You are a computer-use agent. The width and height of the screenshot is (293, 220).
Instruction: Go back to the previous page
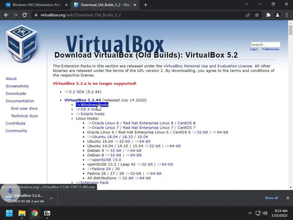tap(6, 15)
